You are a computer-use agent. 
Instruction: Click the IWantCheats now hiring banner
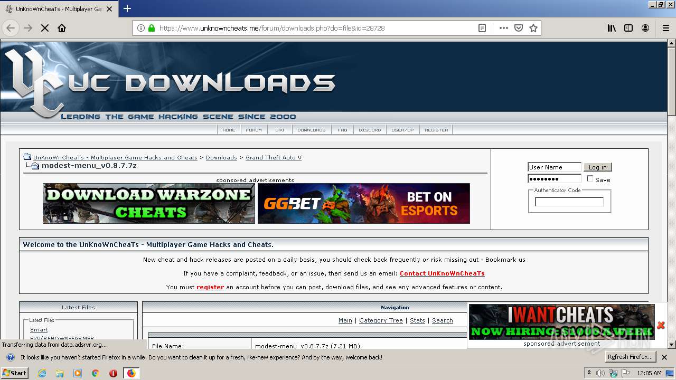pos(561,322)
